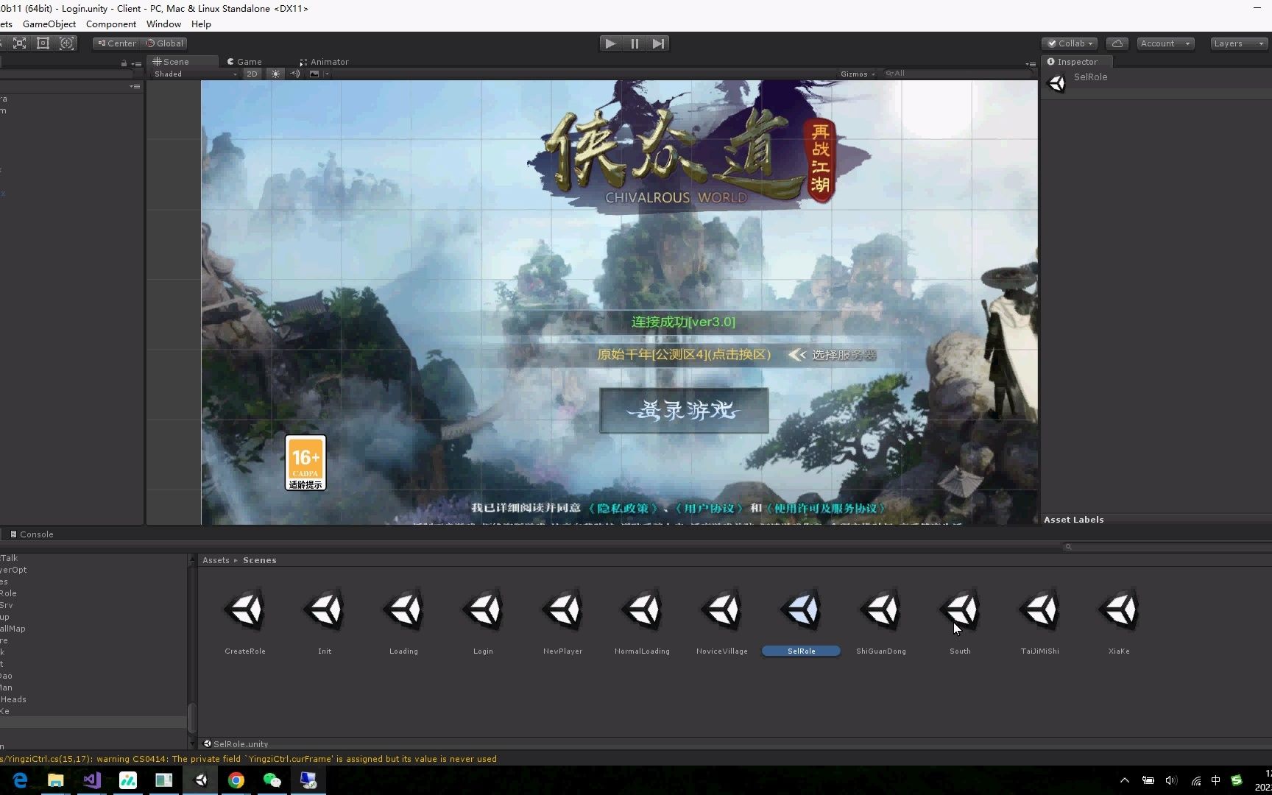This screenshot has width=1272, height=795.
Task: Pause the editor playback
Action: (635, 43)
